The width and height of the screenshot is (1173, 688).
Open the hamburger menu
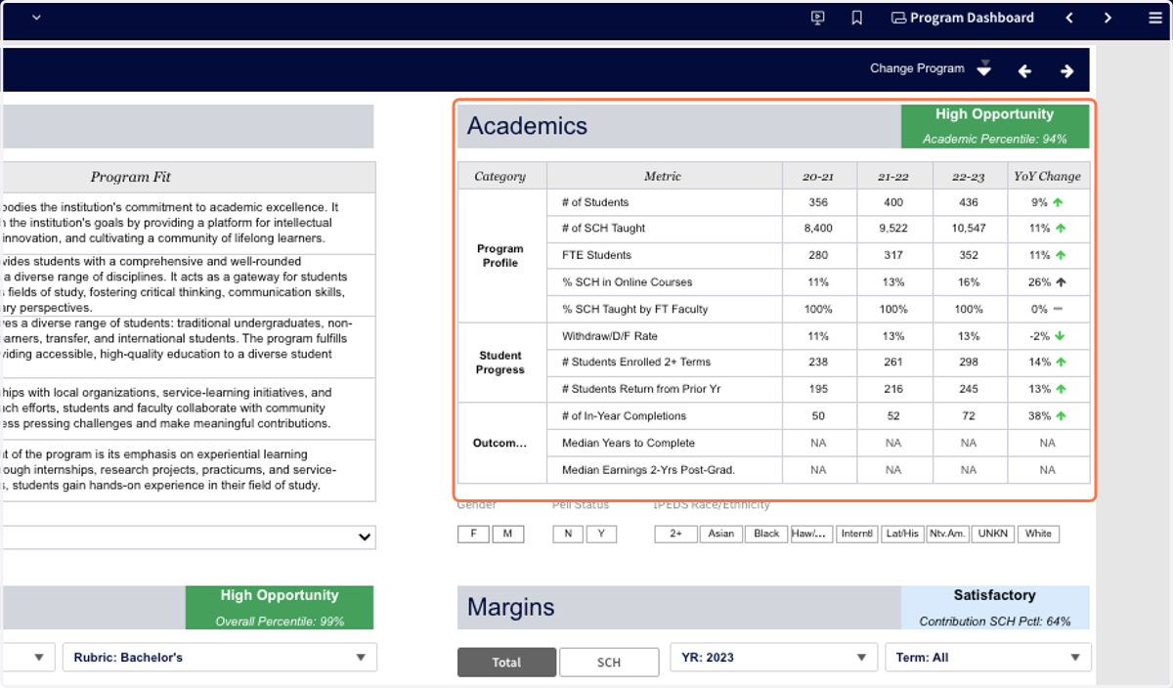pos(1155,18)
